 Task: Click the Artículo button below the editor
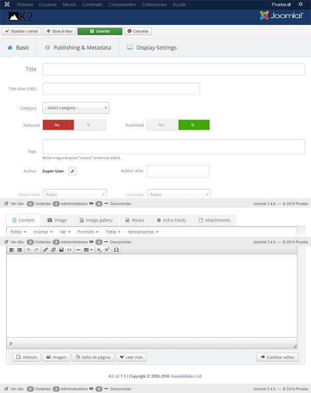point(26,357)
